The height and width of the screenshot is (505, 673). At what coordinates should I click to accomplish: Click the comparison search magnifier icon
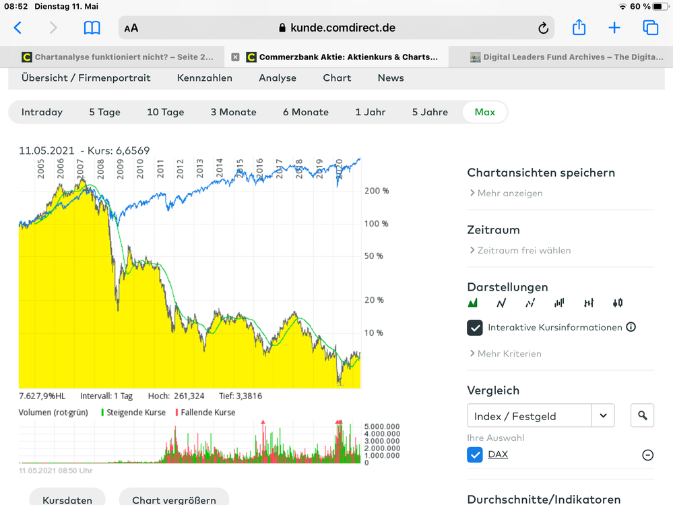[x=642, y=415]
